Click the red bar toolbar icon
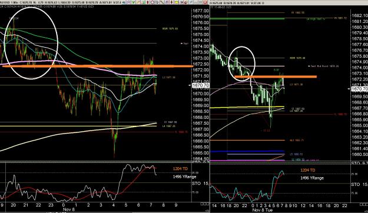Viewport: 368px width, 213px height. click(148, 2)
